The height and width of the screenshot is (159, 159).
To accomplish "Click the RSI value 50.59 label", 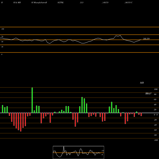I will (146, 39).
